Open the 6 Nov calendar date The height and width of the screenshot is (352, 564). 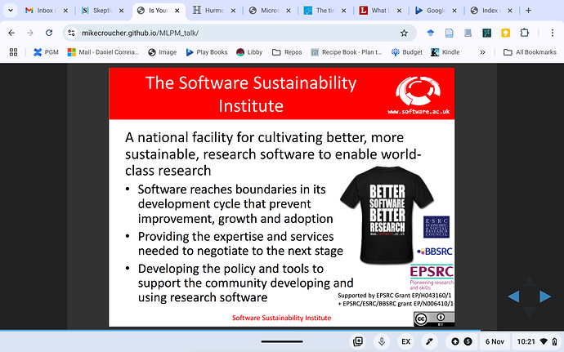(x=495, y=341)
